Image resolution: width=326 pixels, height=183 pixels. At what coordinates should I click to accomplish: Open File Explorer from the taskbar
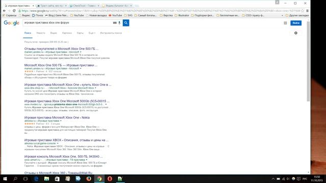46,178
